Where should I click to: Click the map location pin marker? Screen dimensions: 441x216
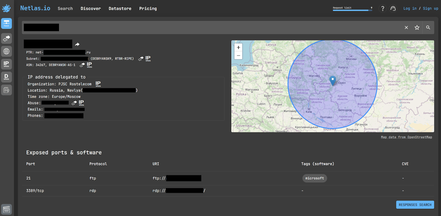point(333,81)
